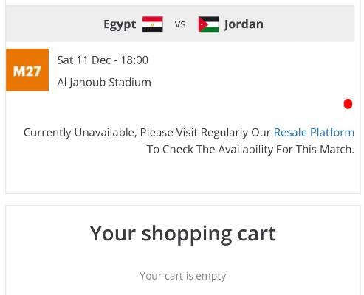Click the Al Janoub Stadium venue text
This screenshot has height=295, width=364.
coord(104,82)
